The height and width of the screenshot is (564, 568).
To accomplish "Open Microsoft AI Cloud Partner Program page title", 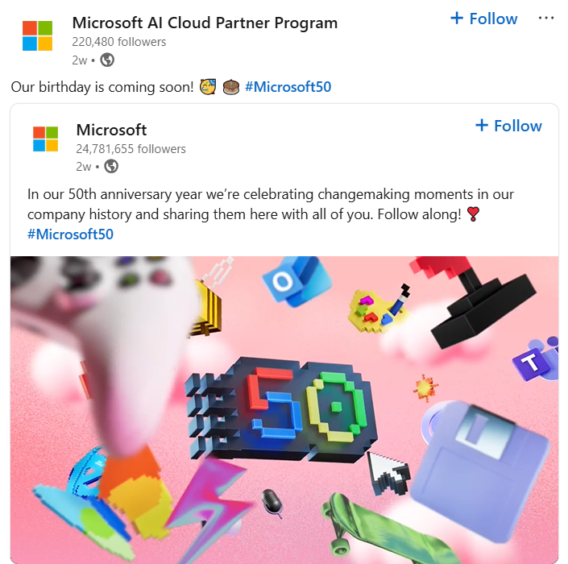I will point(205,23).
